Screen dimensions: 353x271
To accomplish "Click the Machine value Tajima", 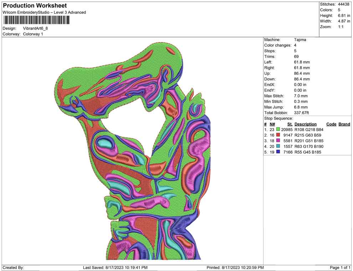I will (300, 40).
